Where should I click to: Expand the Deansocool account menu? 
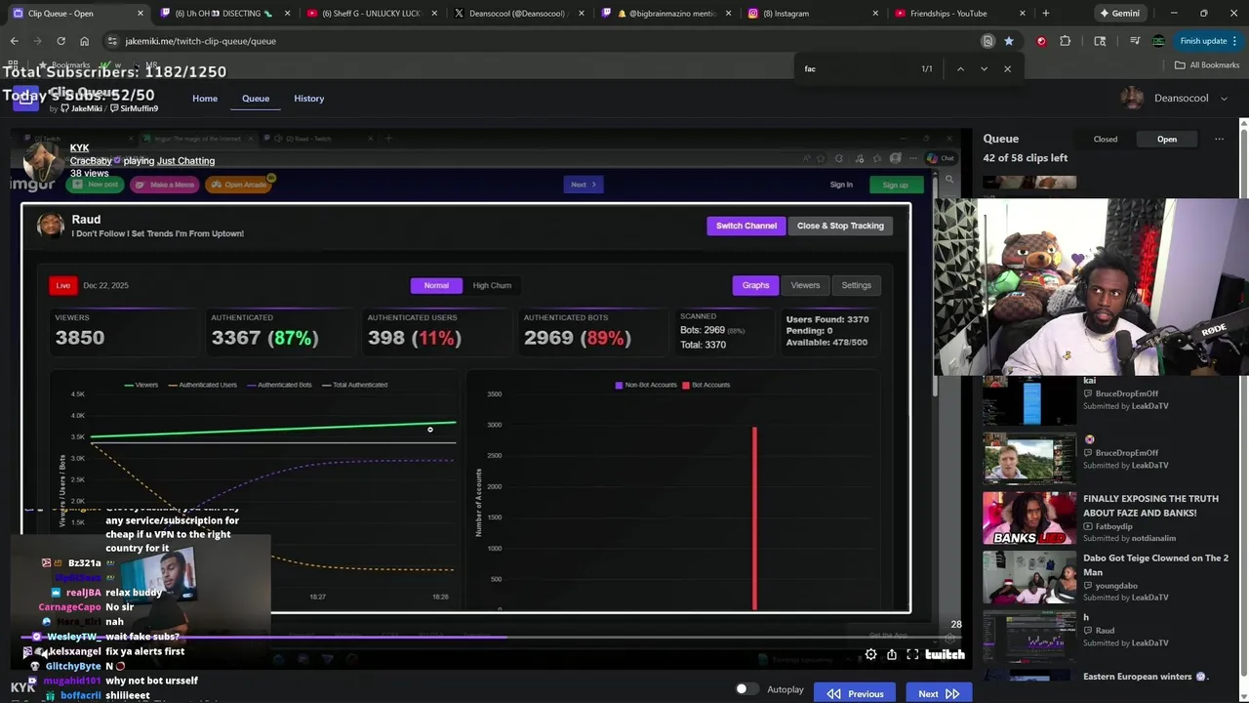point(1224,98)
